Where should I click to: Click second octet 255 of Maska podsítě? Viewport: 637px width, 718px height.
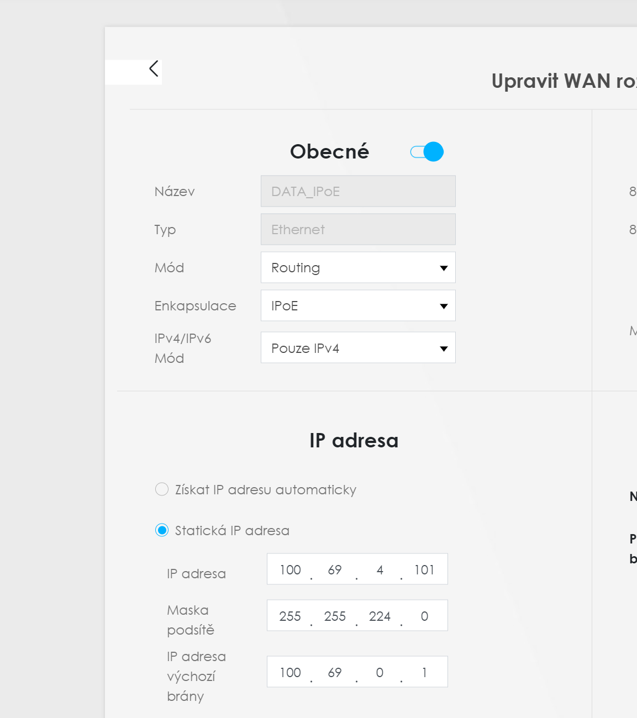(x=335, y=616)
